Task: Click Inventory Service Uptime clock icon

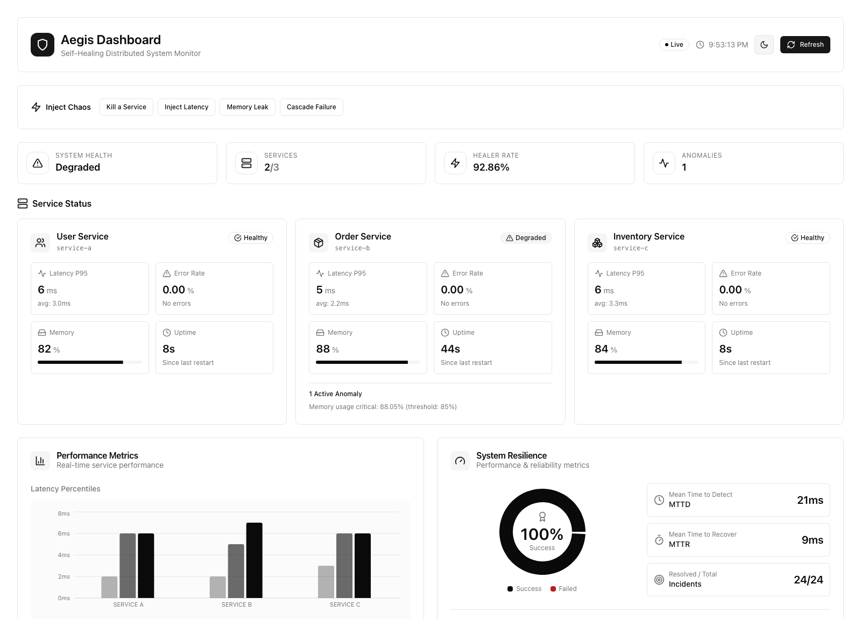Action: [723, 333]
